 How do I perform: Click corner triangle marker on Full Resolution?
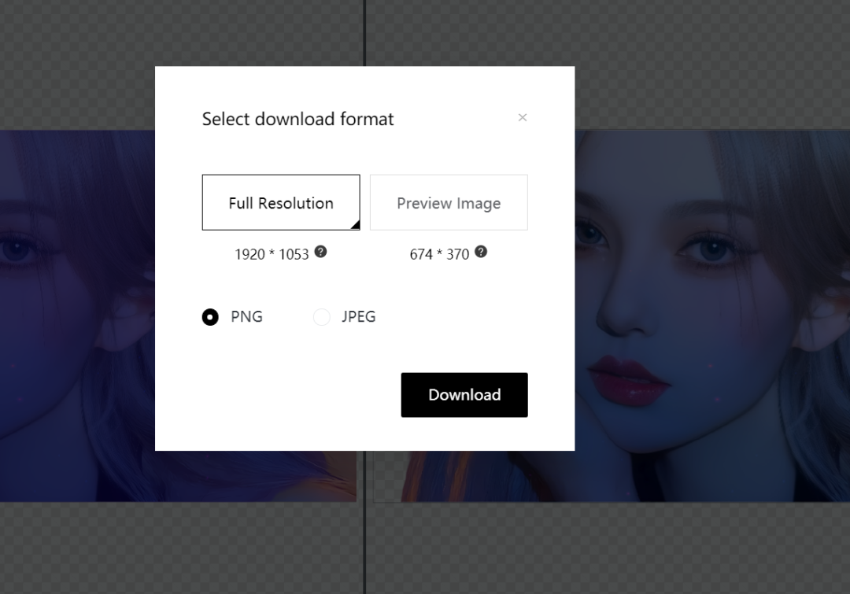pos(355,225)
